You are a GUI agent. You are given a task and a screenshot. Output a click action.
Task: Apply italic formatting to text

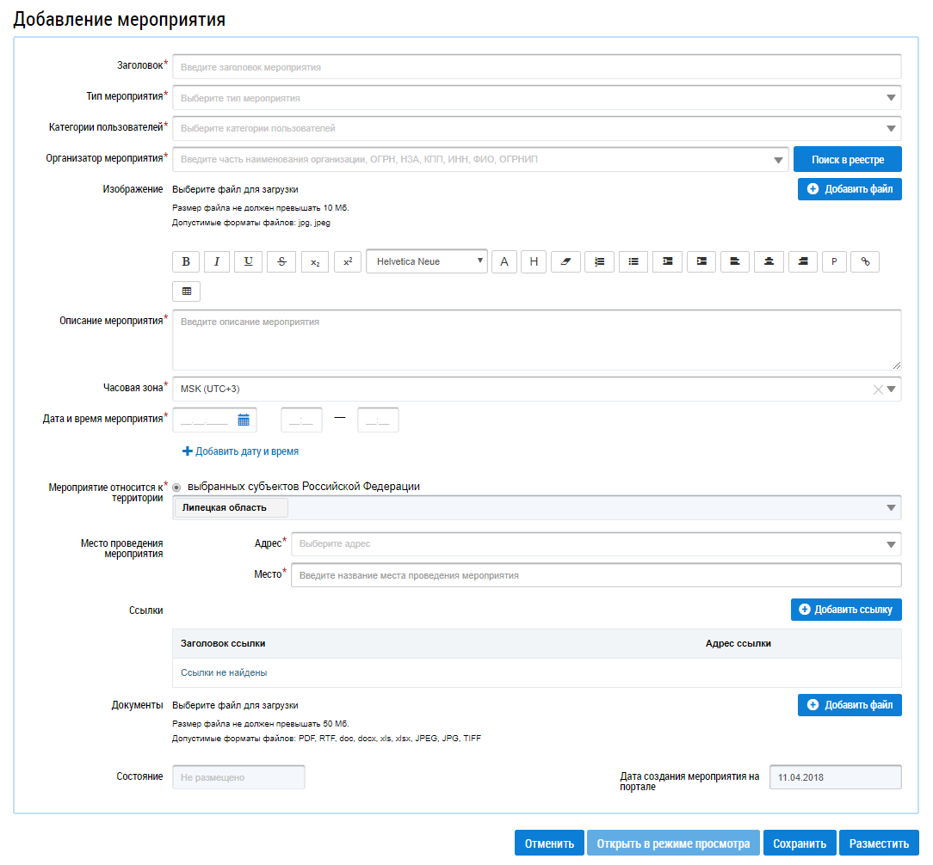217,262
